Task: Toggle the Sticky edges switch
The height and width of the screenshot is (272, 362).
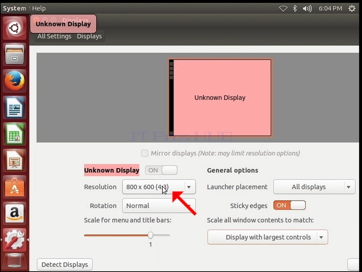Action: pos(289,205)
